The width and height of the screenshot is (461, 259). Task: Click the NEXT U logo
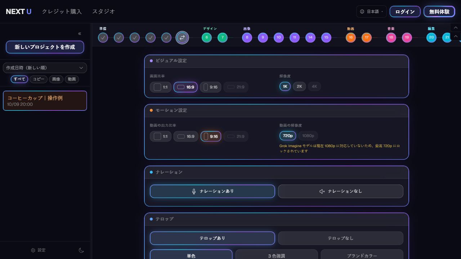coord(19,12)
